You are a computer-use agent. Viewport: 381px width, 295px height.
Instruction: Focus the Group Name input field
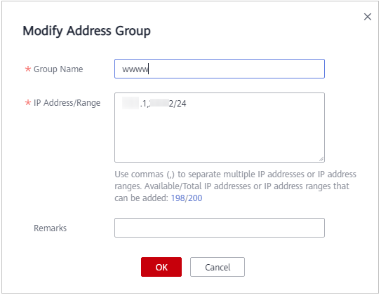click(x=220, y=69)
